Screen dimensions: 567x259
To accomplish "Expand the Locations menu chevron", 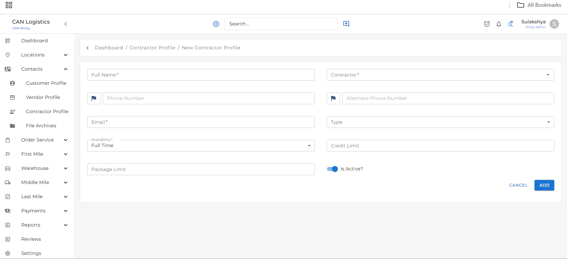I will tap(66, 55).
